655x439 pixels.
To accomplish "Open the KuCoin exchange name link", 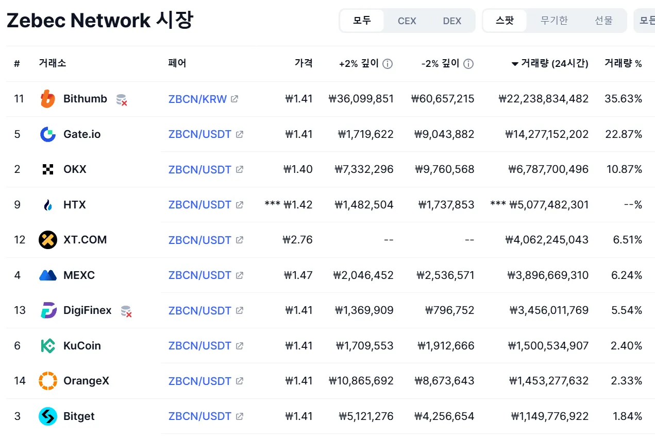I will (82, 346).
